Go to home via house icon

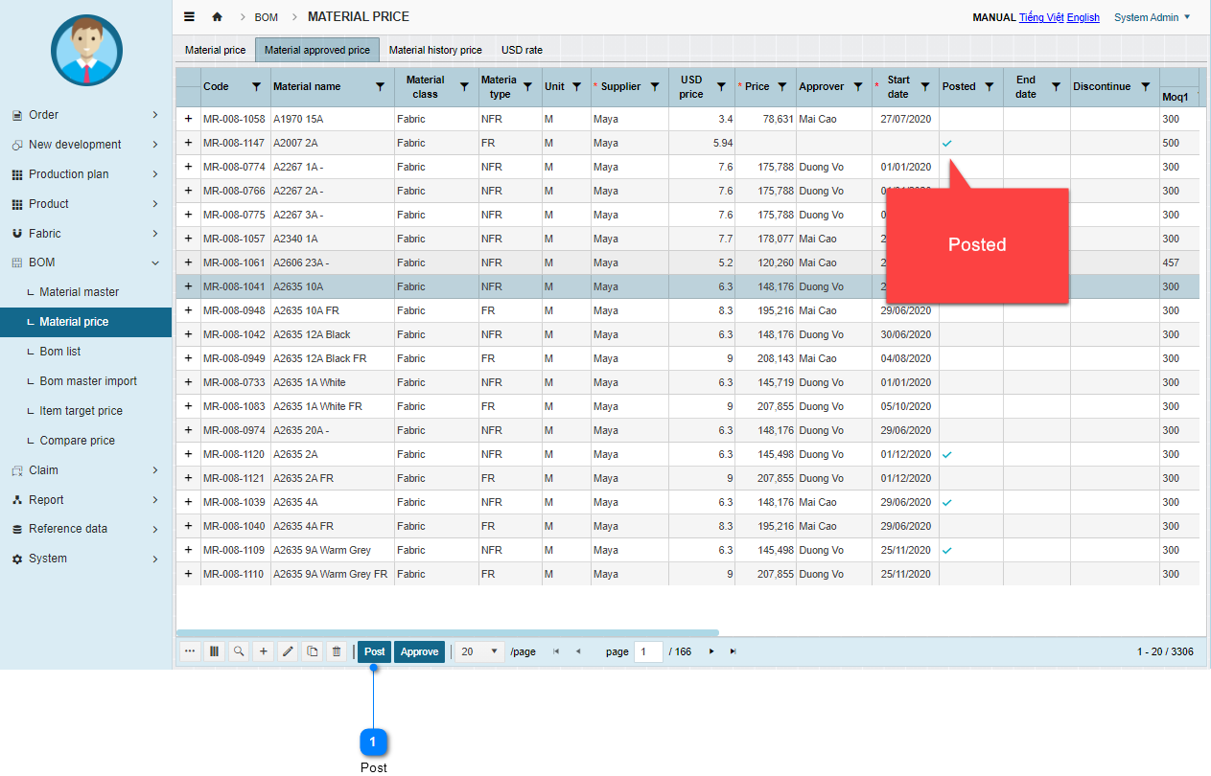[217, 17]
